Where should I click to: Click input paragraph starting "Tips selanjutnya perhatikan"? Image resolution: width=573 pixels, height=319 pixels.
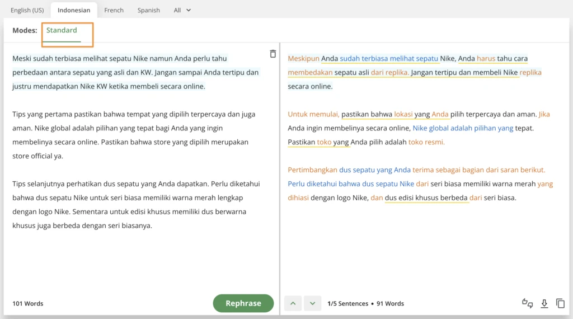pos(136,205)
